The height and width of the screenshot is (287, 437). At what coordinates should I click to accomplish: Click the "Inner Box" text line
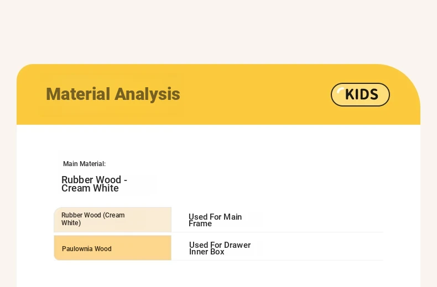(x=206, y=252)
